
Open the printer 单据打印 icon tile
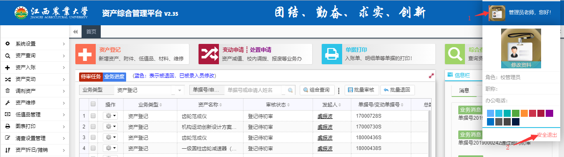pos(332,54)
